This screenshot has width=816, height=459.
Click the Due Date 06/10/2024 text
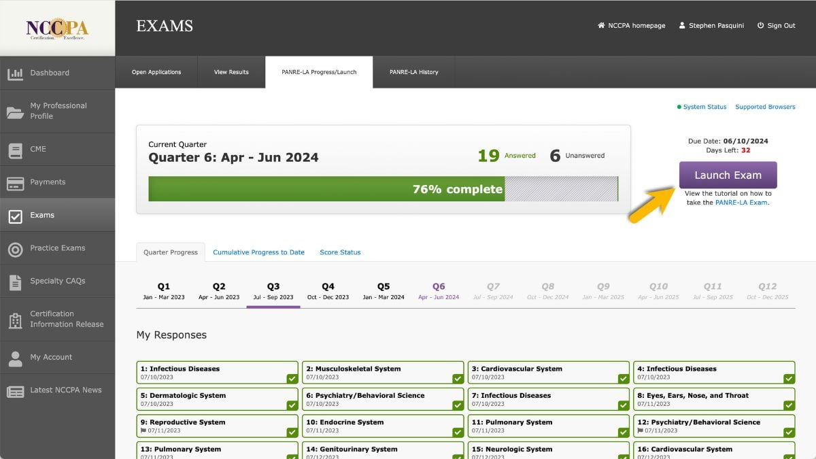728,141
